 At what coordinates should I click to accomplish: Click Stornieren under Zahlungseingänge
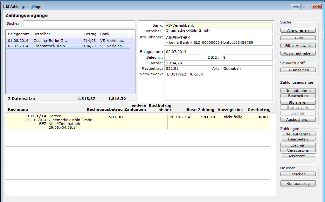(x=298, y=102)
